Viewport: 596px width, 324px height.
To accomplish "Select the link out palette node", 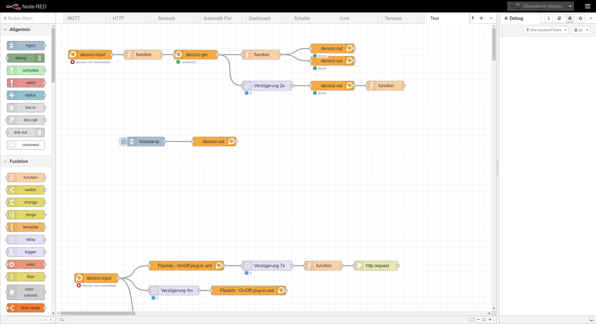I will click(x=26, y=133).
